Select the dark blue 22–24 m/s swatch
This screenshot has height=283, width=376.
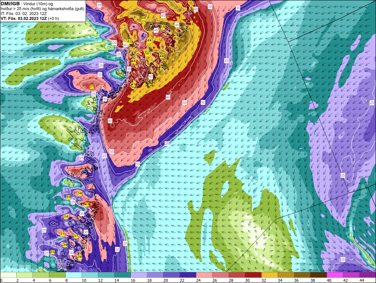(188, 275)
